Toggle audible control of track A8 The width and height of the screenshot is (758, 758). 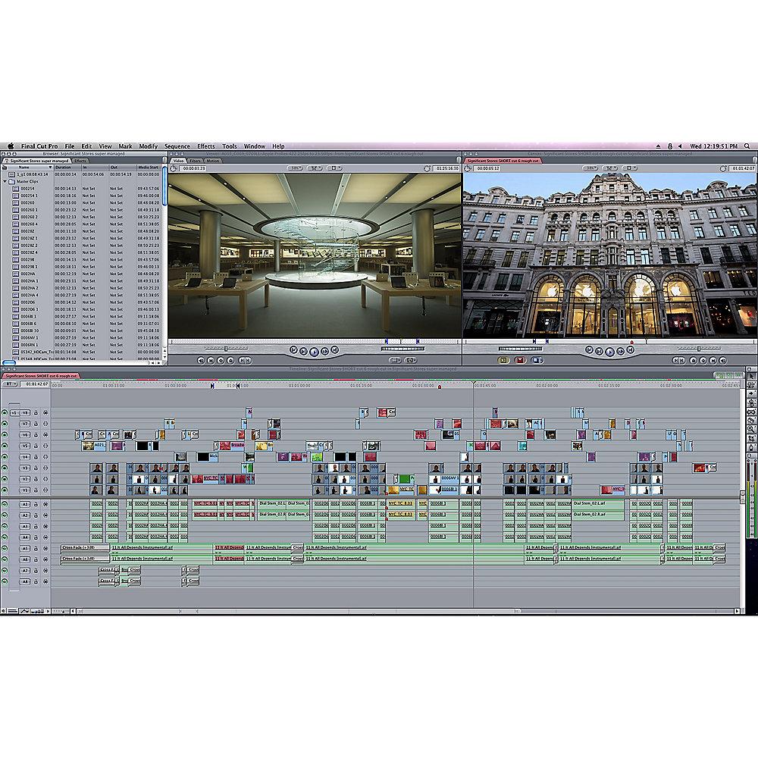click(5, 581)
